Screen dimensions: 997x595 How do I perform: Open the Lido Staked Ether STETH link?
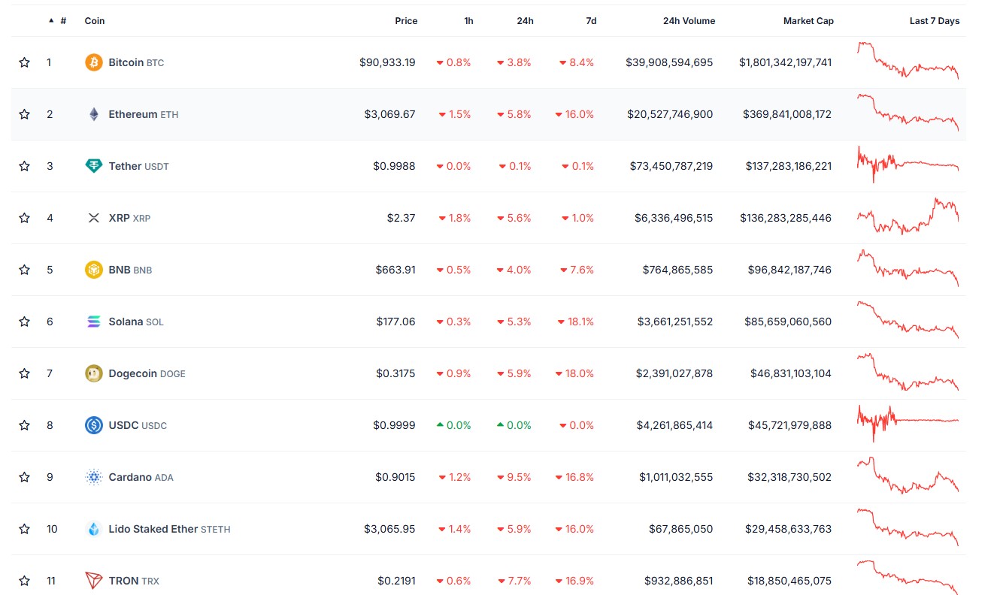169,529
